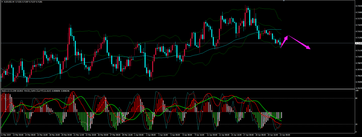Click the 26 Mar 00:00 time axis label

pyautogui.click(x=103, y=135)
